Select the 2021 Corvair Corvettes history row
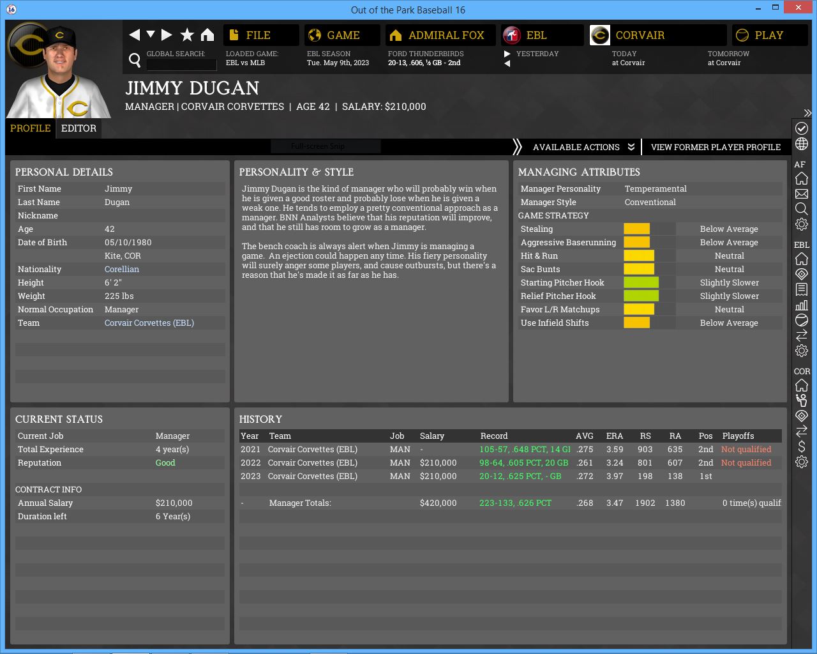Image resolution: width=817 pixels, height=654 pixels. tap(511, 450)
